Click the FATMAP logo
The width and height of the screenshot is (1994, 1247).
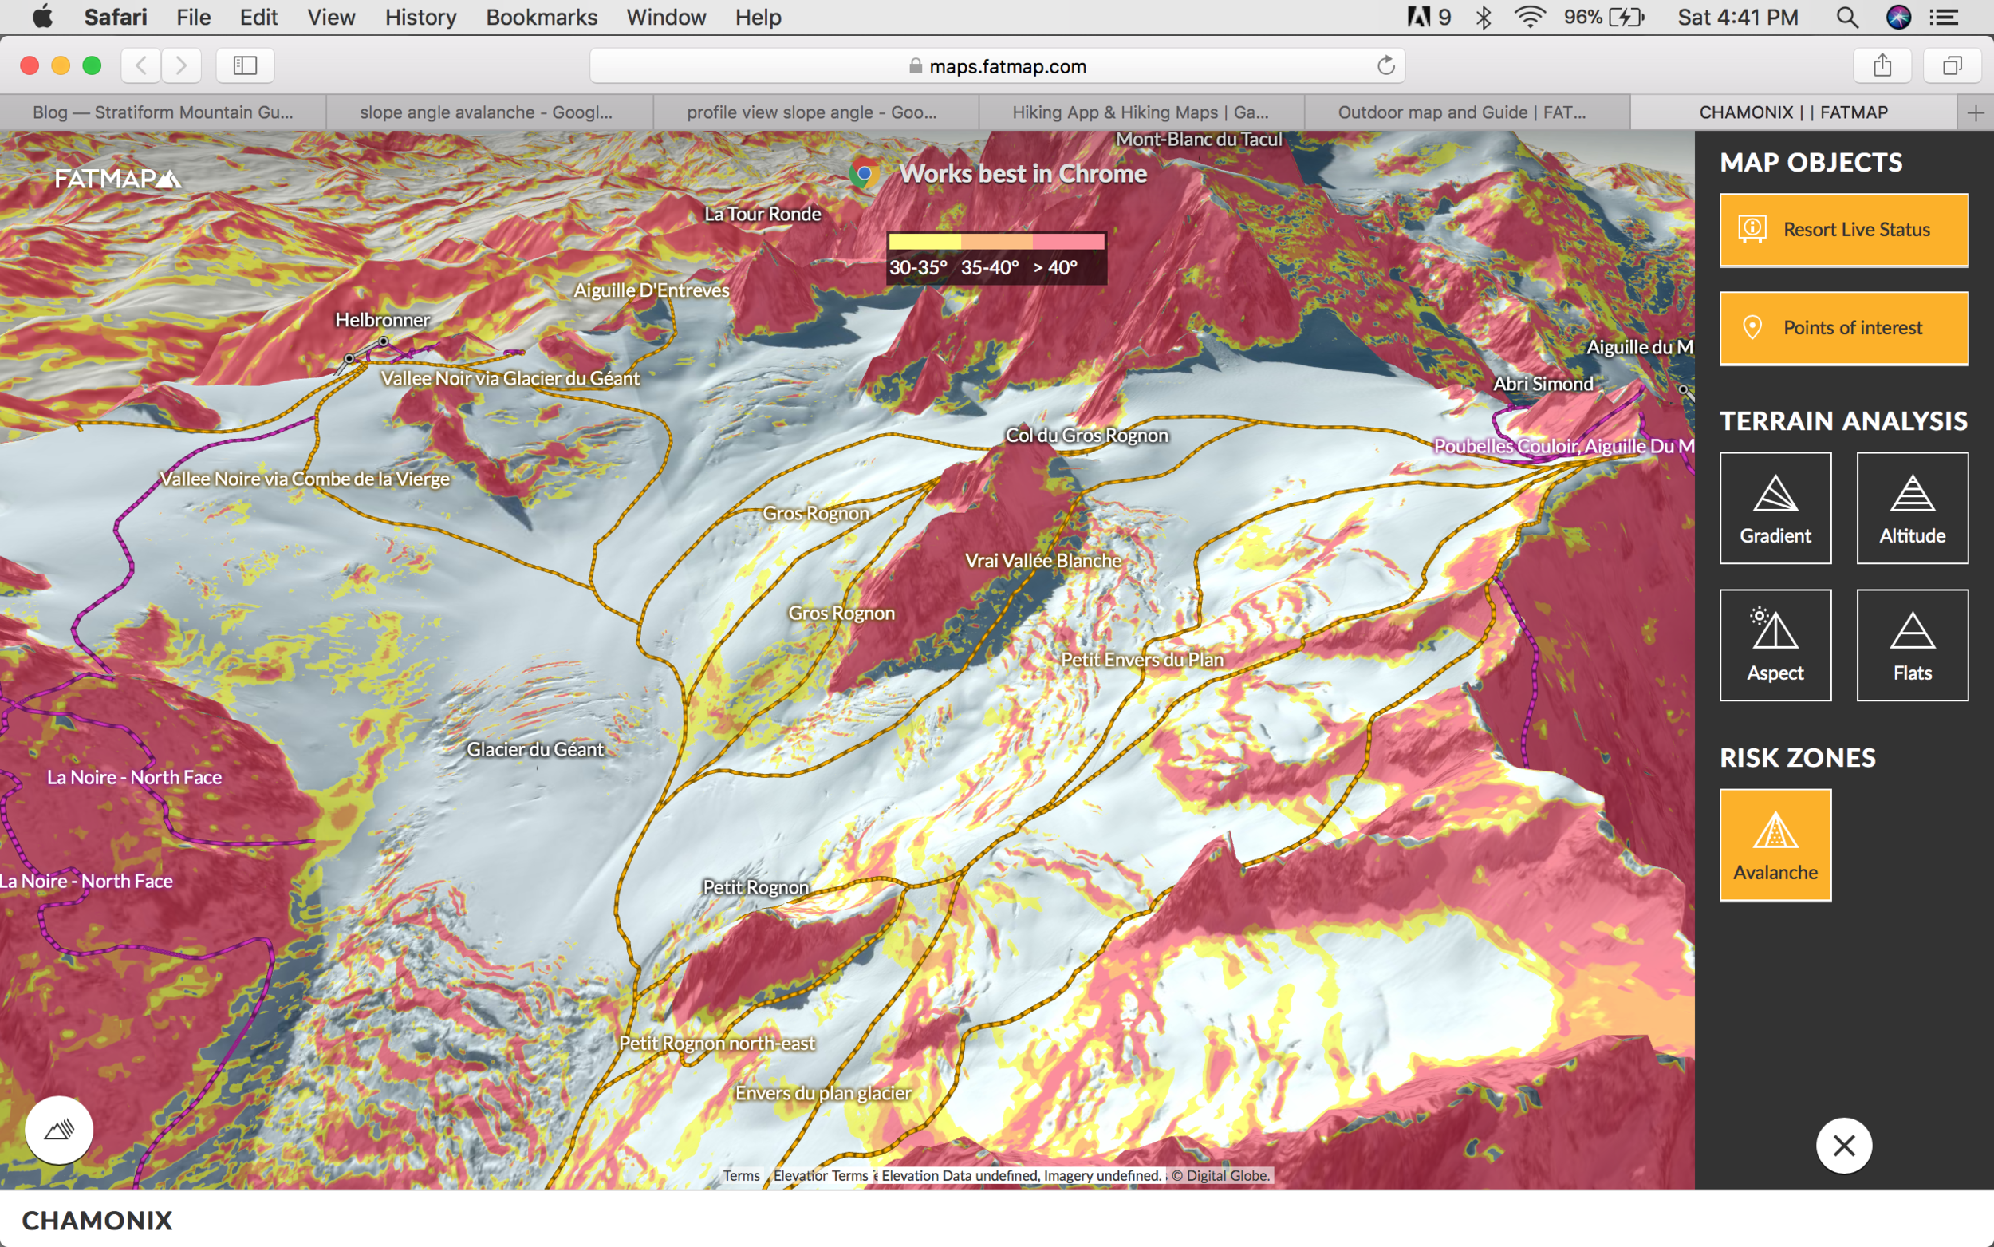pyautogui.click(x=118, y=178)
